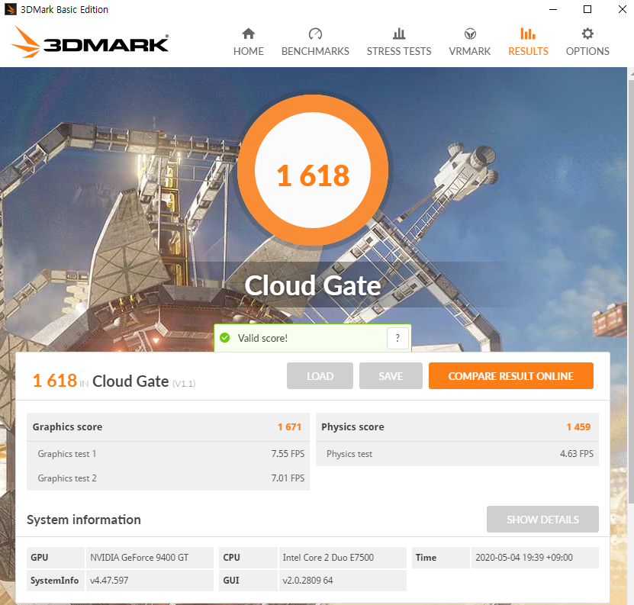Click the large Cloud Gate title
The height and width of the screenshot is (605, 634).
pyautogui.click(x=313, y=285)
